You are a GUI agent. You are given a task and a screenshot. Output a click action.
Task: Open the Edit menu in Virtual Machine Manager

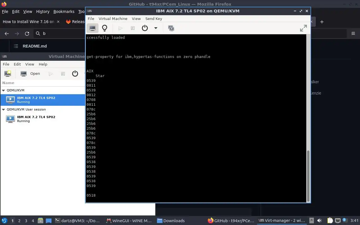pyautogui.click(x=17, y=64)
